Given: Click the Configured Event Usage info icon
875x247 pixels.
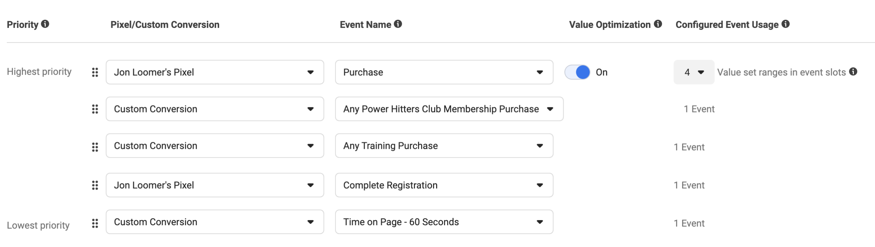Looking at the screenshot, I should [x=786, y=24].
